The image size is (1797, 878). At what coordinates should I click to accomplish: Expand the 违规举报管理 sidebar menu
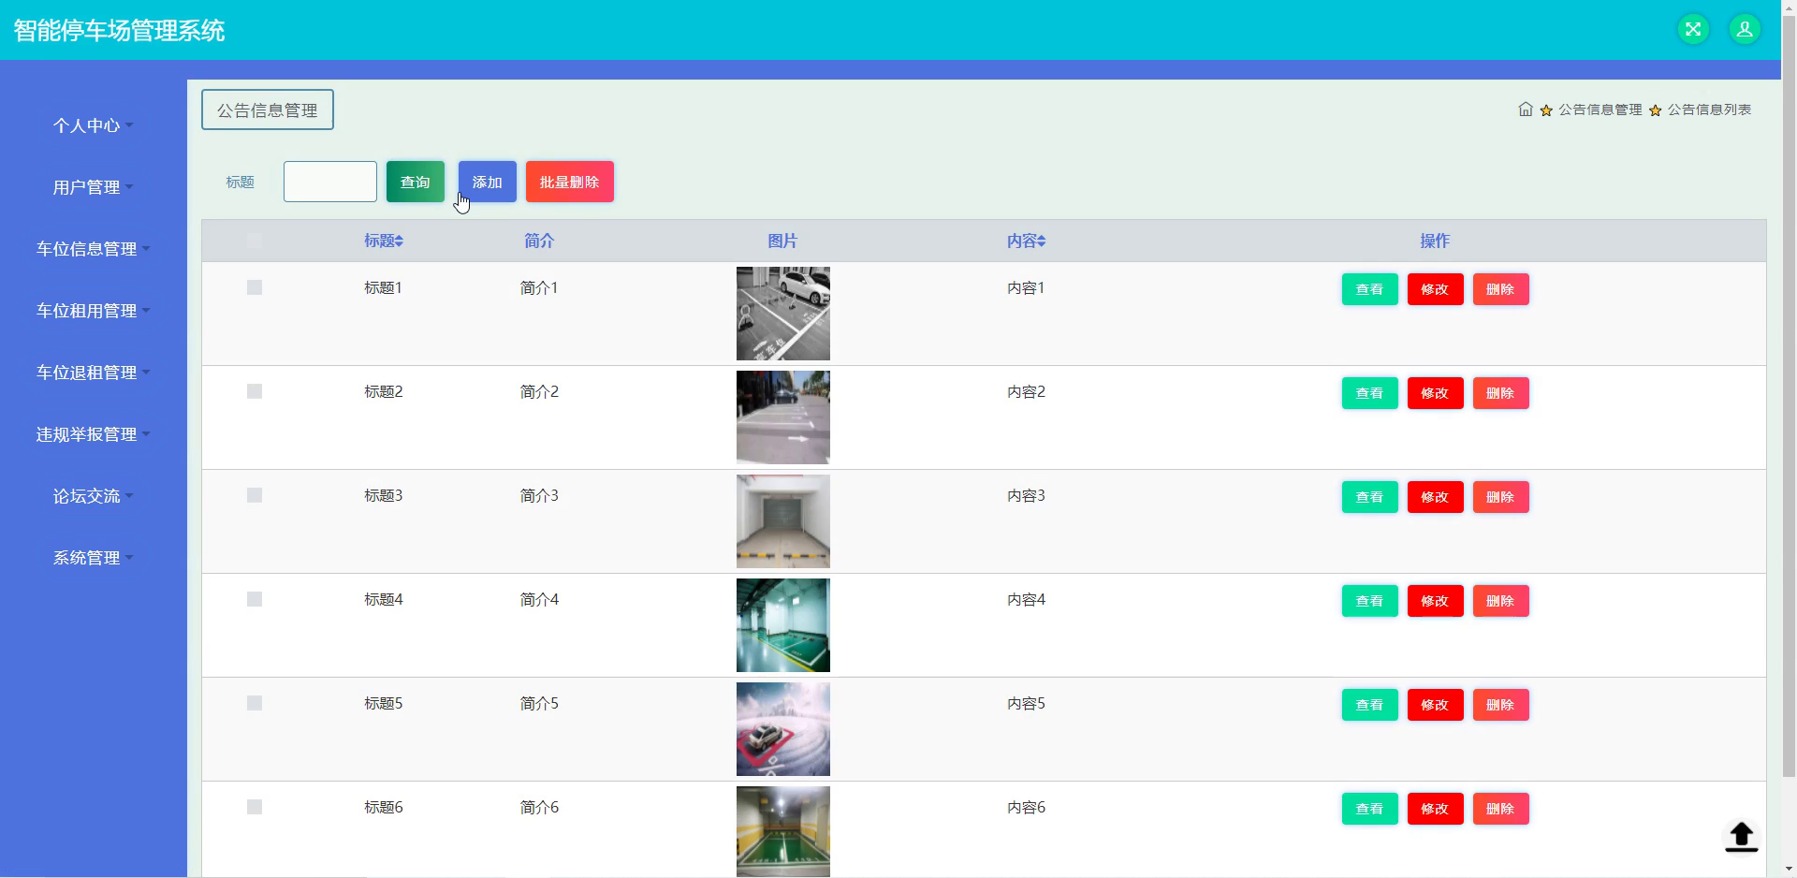93,434
